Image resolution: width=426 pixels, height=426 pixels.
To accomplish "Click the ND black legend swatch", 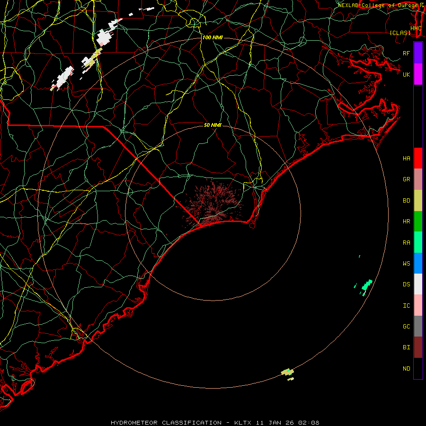I will click(418, 368).
